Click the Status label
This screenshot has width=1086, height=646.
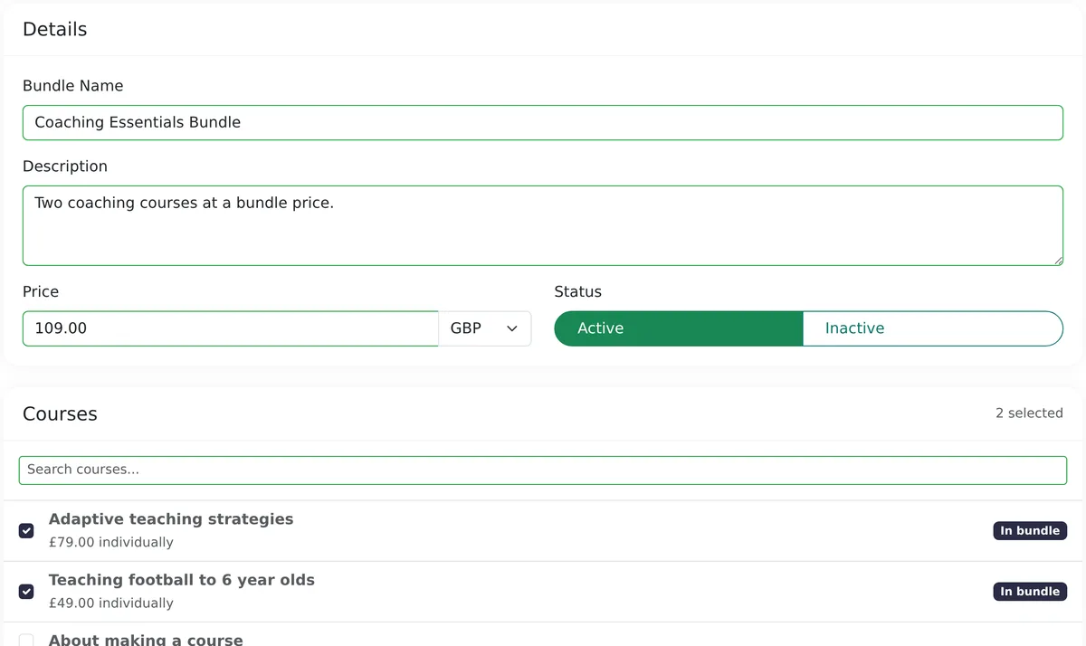coord(577,291)
